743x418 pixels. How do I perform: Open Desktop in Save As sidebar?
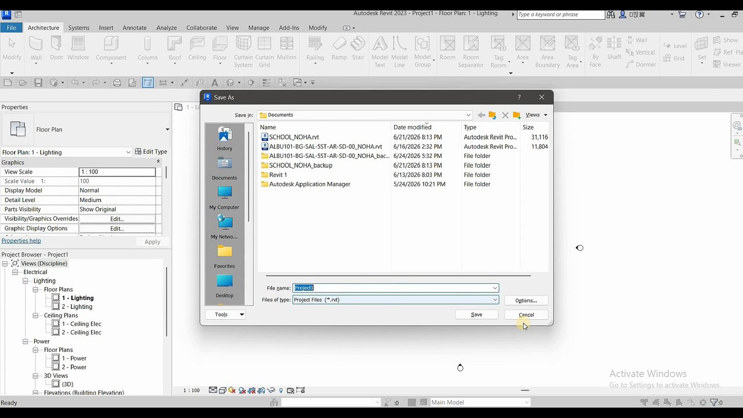(225, 286)
